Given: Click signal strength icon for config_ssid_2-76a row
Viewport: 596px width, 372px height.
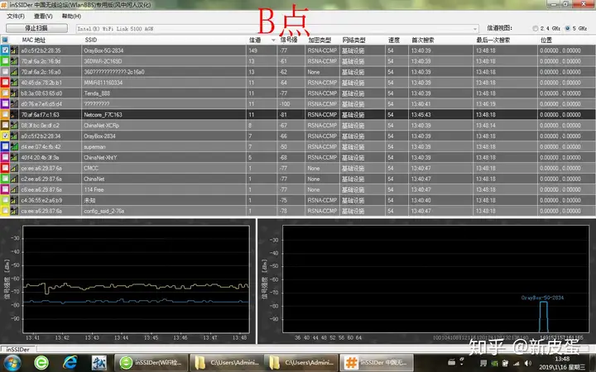Looking at the screenshot, I should (14, 211).
